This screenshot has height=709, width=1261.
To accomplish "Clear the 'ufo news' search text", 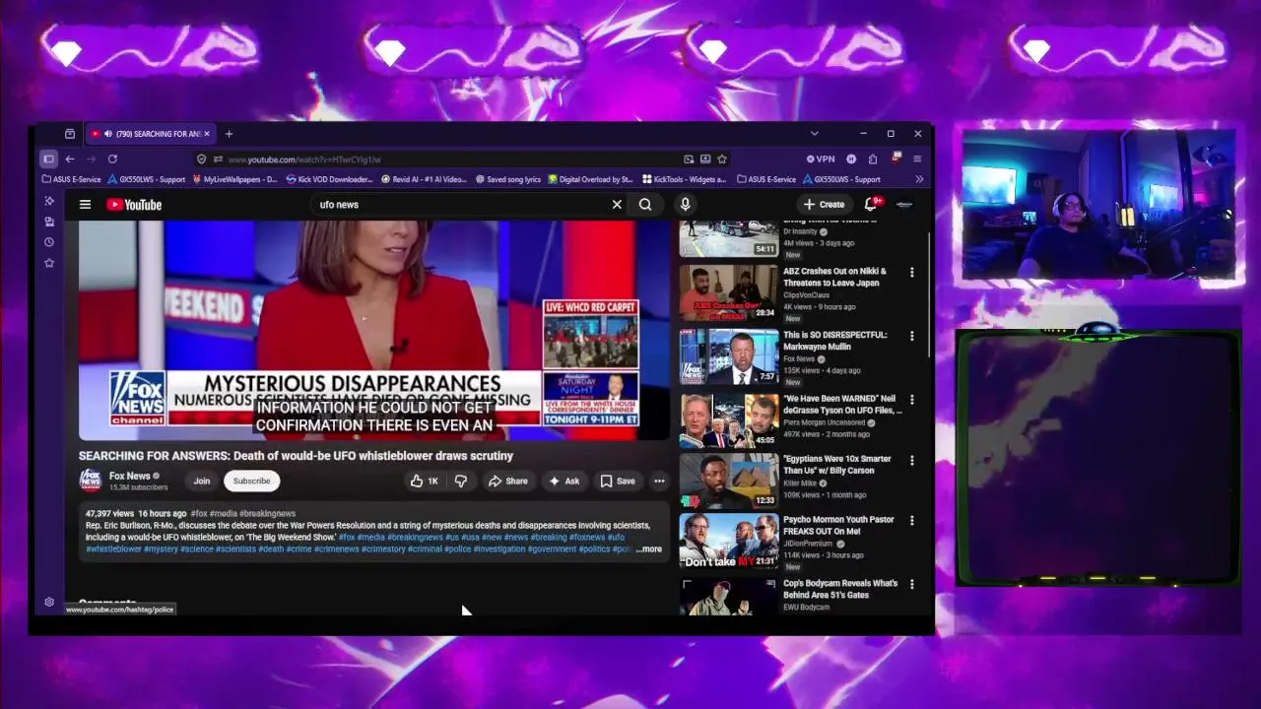I will [617, 205].
